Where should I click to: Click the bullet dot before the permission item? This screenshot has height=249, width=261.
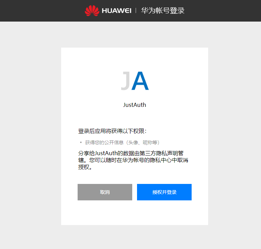point(81,142)
